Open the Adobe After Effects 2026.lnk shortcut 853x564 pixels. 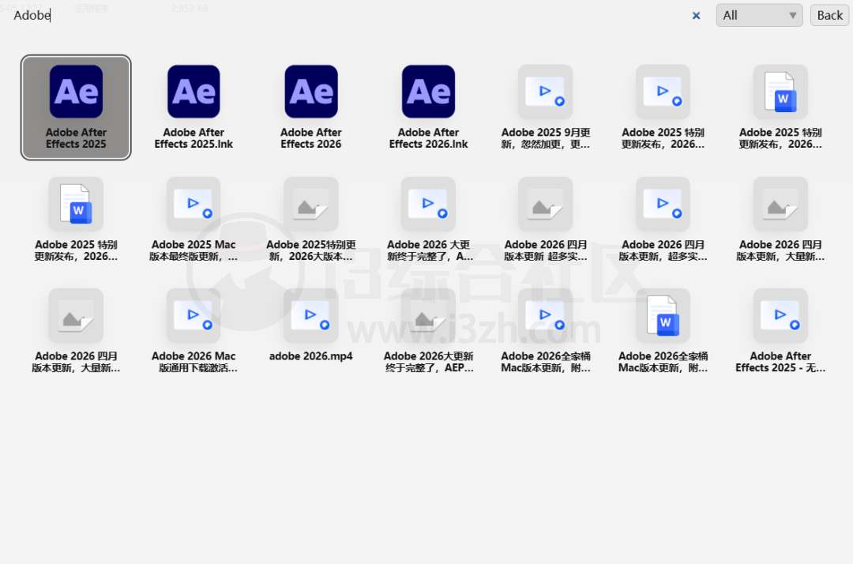tap(429, 107)
